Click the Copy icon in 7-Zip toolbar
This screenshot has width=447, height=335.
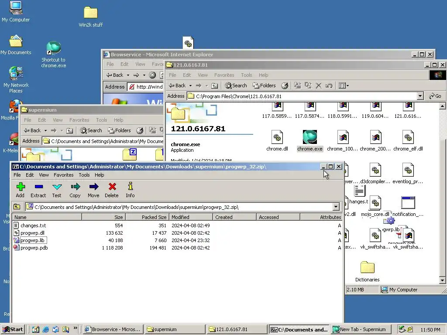click(x=75, y=190)
